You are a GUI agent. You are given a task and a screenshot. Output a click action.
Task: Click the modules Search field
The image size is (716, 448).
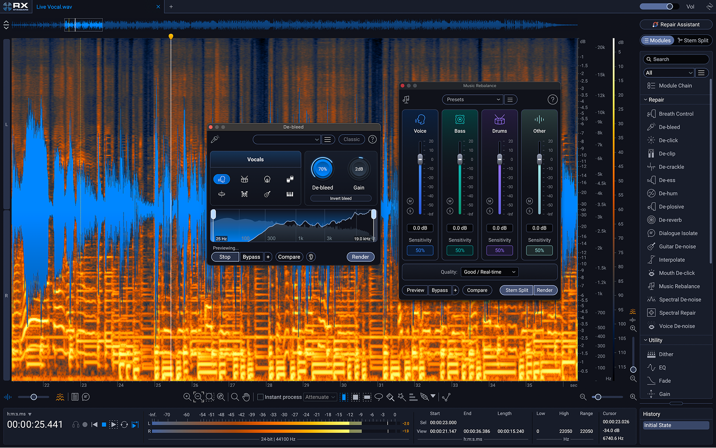click(x=676, y=59)
